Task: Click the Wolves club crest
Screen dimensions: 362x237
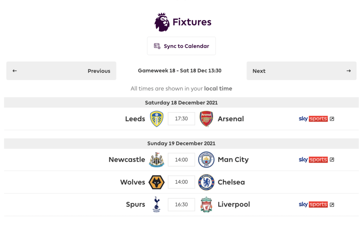Action: pos(157,182)
